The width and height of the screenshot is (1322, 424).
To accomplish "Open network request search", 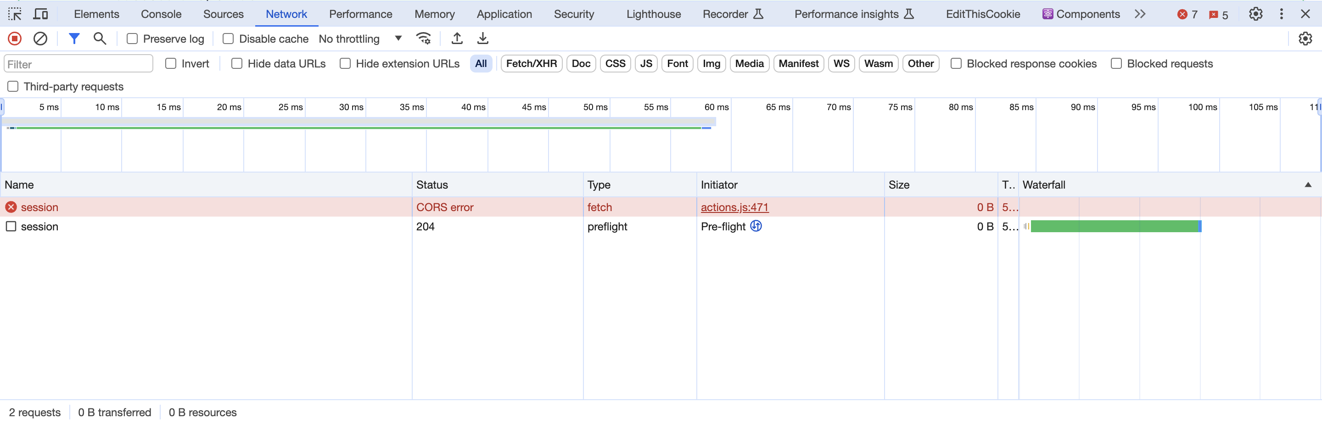I will pyautogui.click(x=100, y=39).
